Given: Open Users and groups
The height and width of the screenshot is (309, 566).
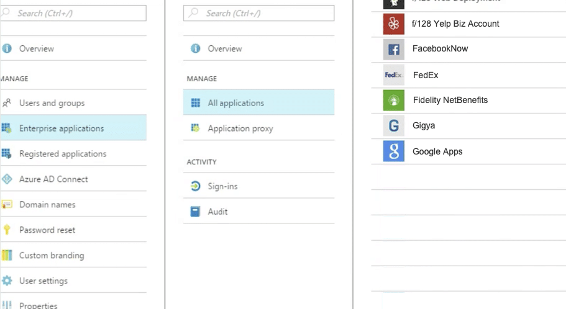Looking at the screenshot, I should (73, 103).
